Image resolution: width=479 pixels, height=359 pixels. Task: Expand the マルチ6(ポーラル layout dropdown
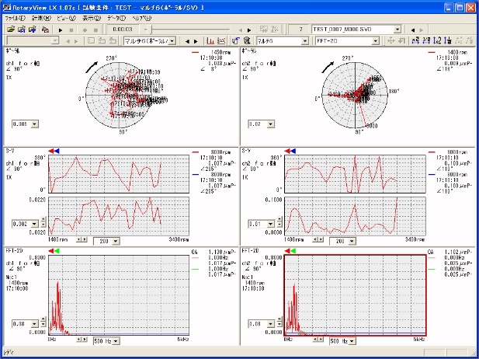click(x=172, y=40)
